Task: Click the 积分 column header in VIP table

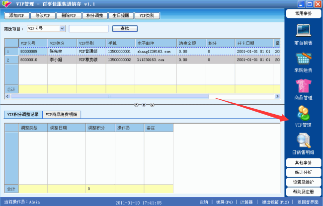Action: (221, 43)
